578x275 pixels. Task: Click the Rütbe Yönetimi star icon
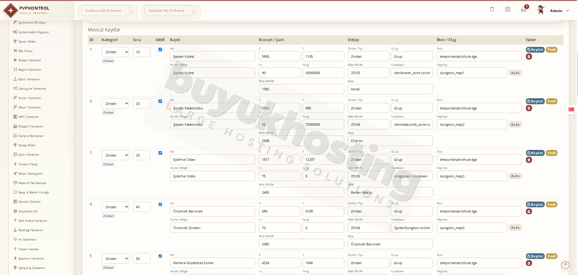15,60
